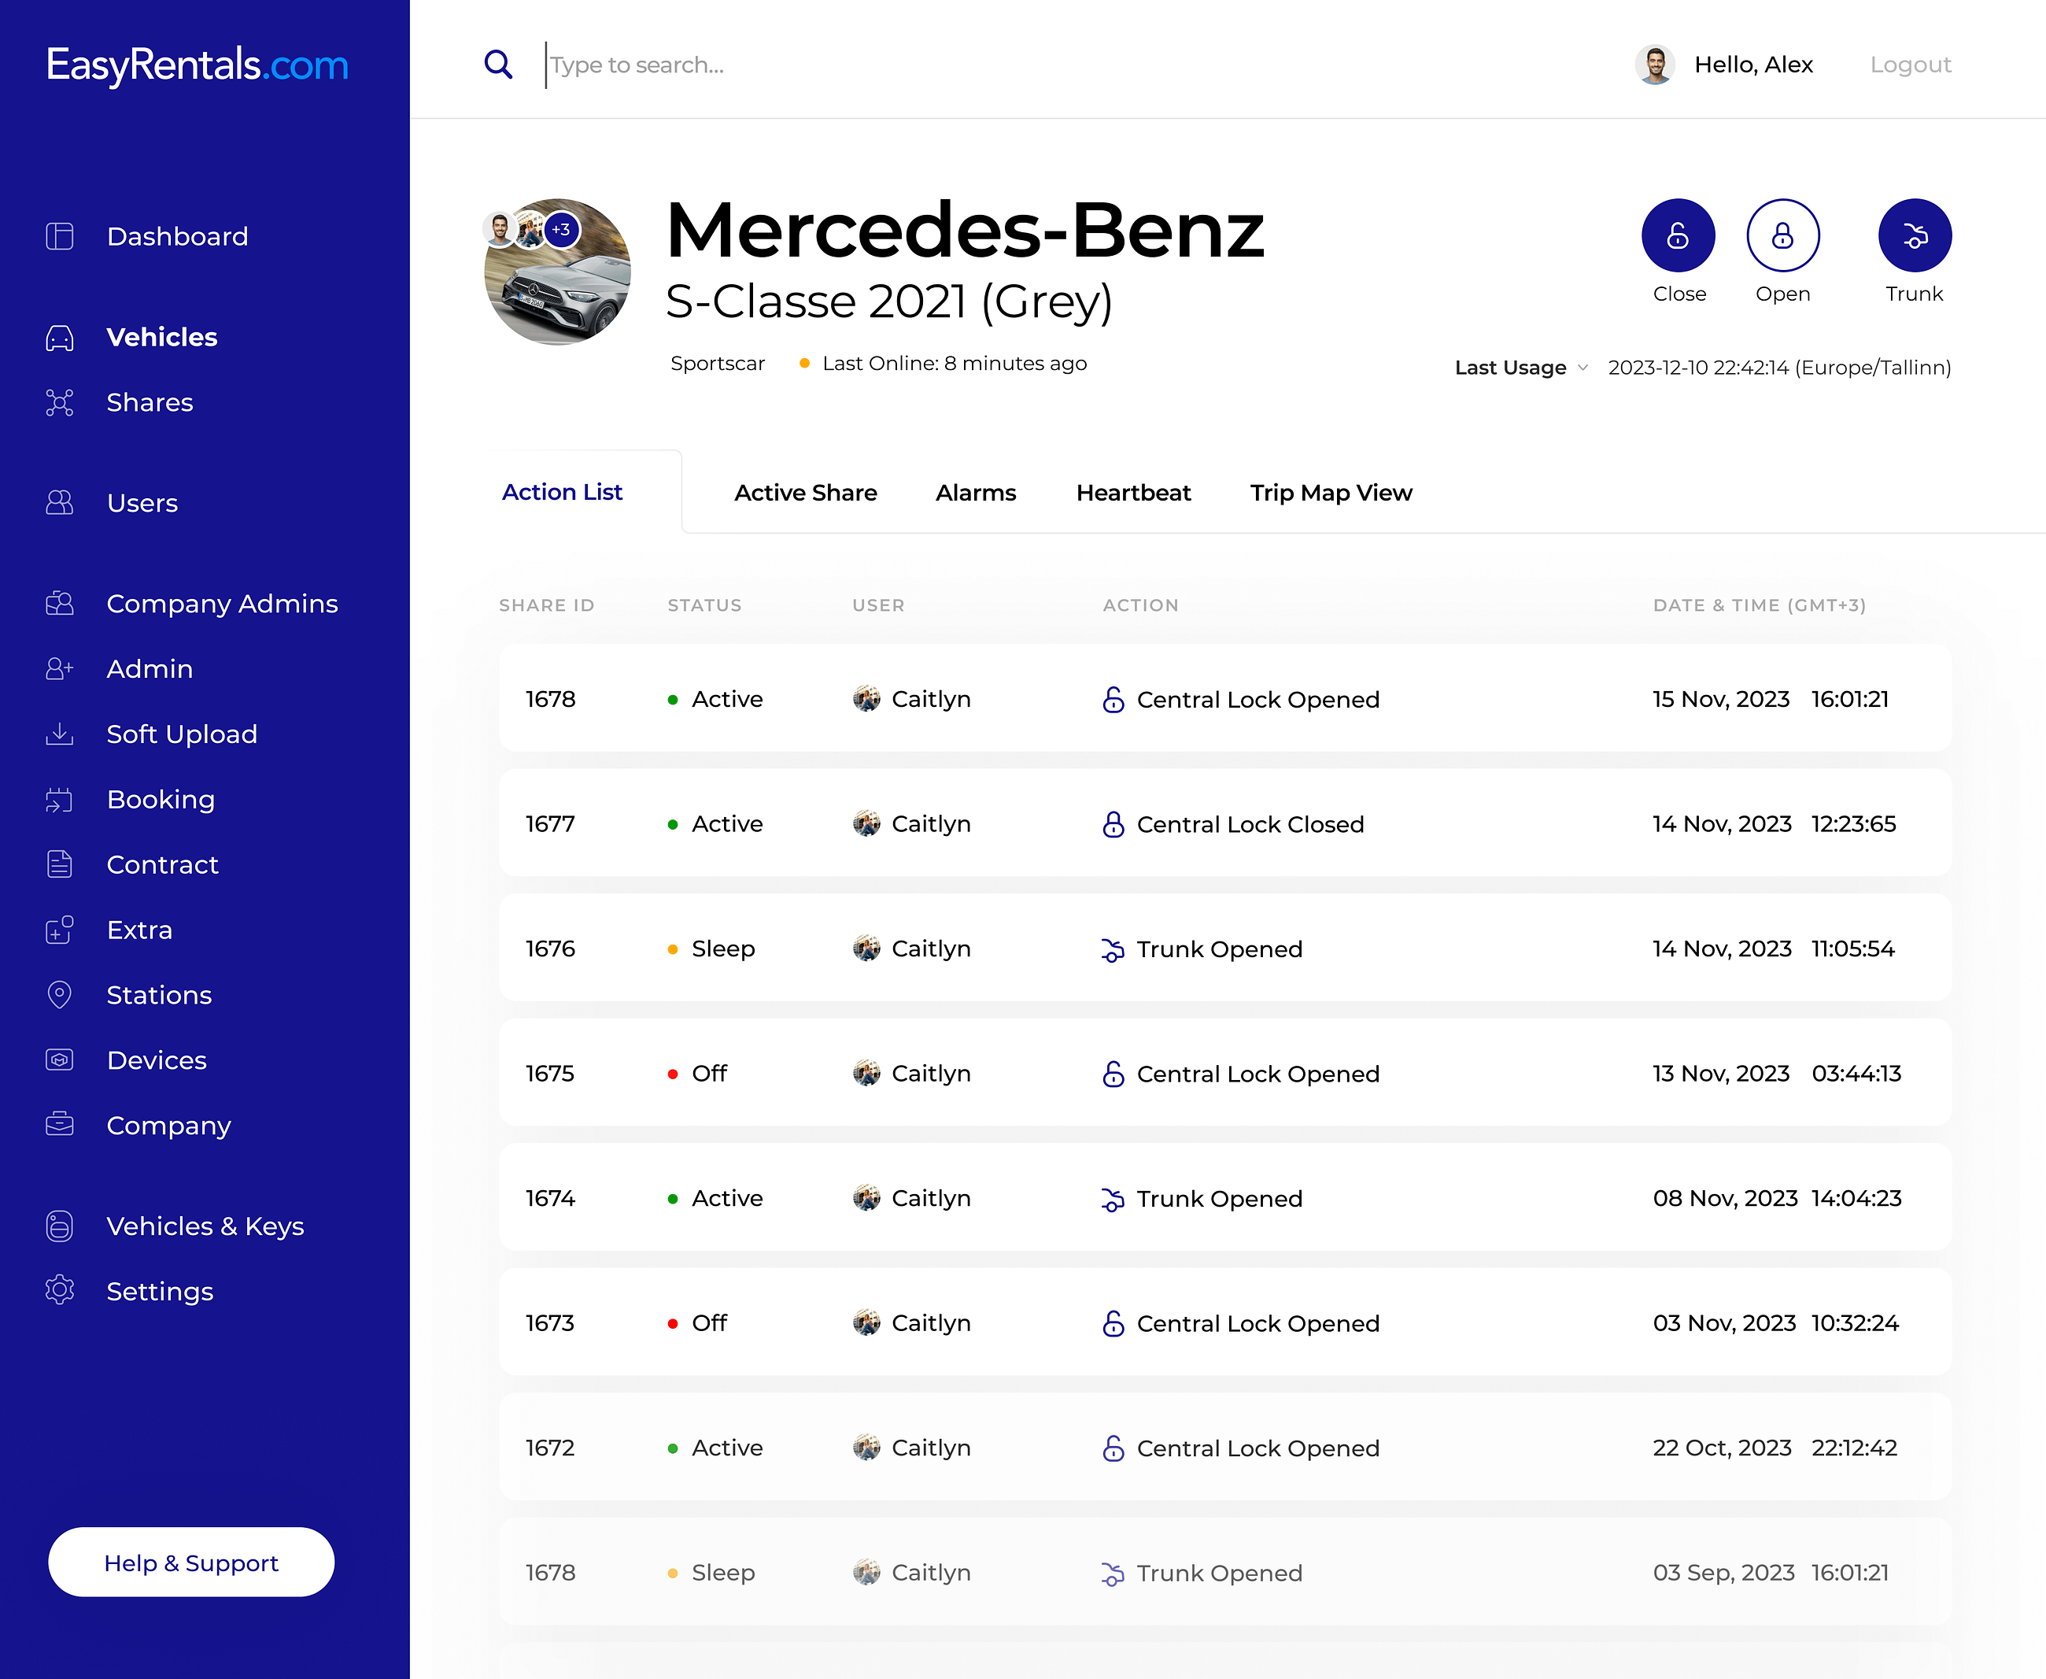Click the search magnifier icon
This screenshot has height=1679, width=2046.
coord(498,65)
